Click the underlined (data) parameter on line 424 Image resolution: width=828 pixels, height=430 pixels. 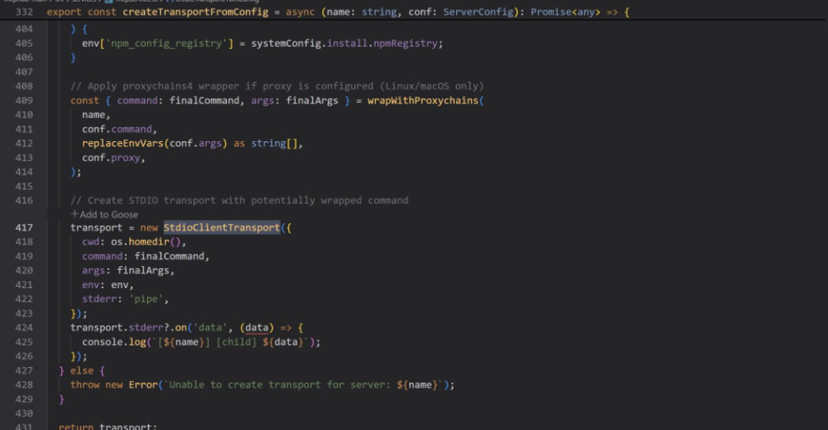pyautogui.click(x=257, y=327)
